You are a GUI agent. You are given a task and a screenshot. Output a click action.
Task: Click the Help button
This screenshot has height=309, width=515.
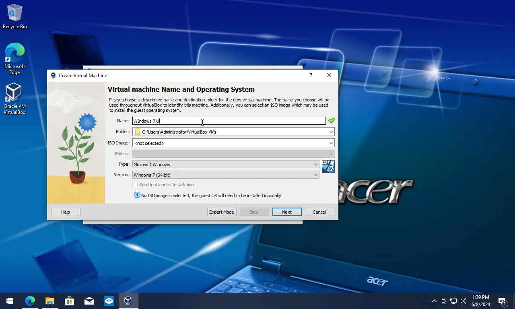coord(66,212)
